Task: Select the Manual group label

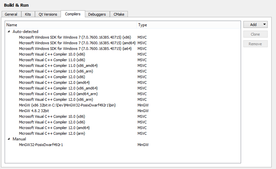Action: [19, 139]
